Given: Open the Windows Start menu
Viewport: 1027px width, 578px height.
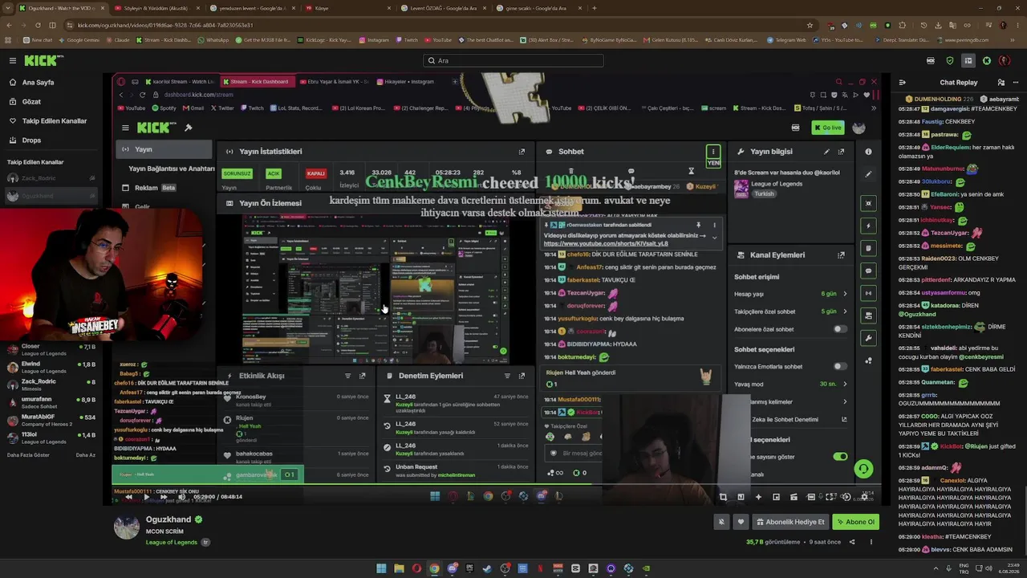Looking at the screenshot, I should pos(381,568).
